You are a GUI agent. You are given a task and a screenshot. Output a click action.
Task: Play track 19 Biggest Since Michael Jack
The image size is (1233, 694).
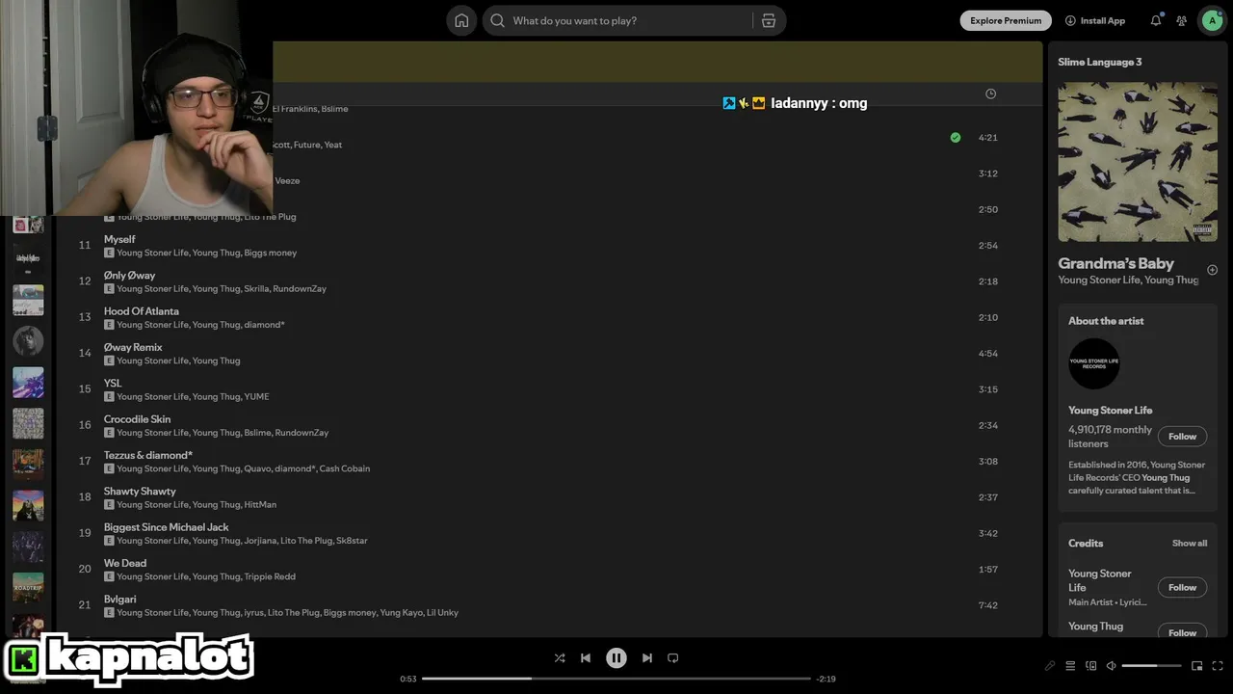[x=85, y=533]
